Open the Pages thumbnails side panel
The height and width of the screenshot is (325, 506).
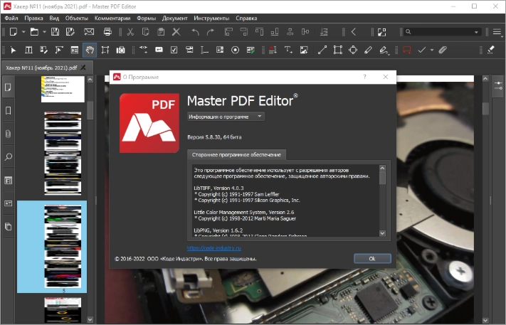[8, 87]
